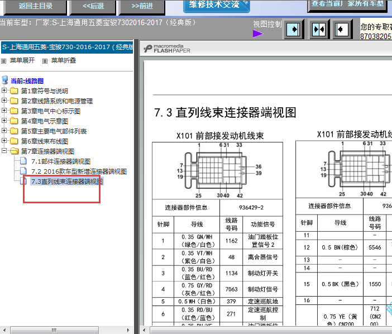Image resolution: width=392 pixels, height=334 pixels.
Task: Click the 返回主目录 button
Action: 35,6
